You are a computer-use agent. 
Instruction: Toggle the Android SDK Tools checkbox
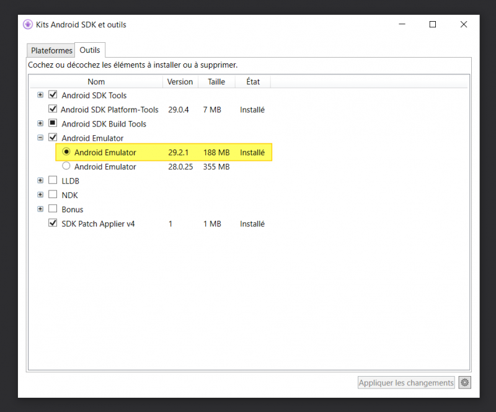[x=53, y=95]
